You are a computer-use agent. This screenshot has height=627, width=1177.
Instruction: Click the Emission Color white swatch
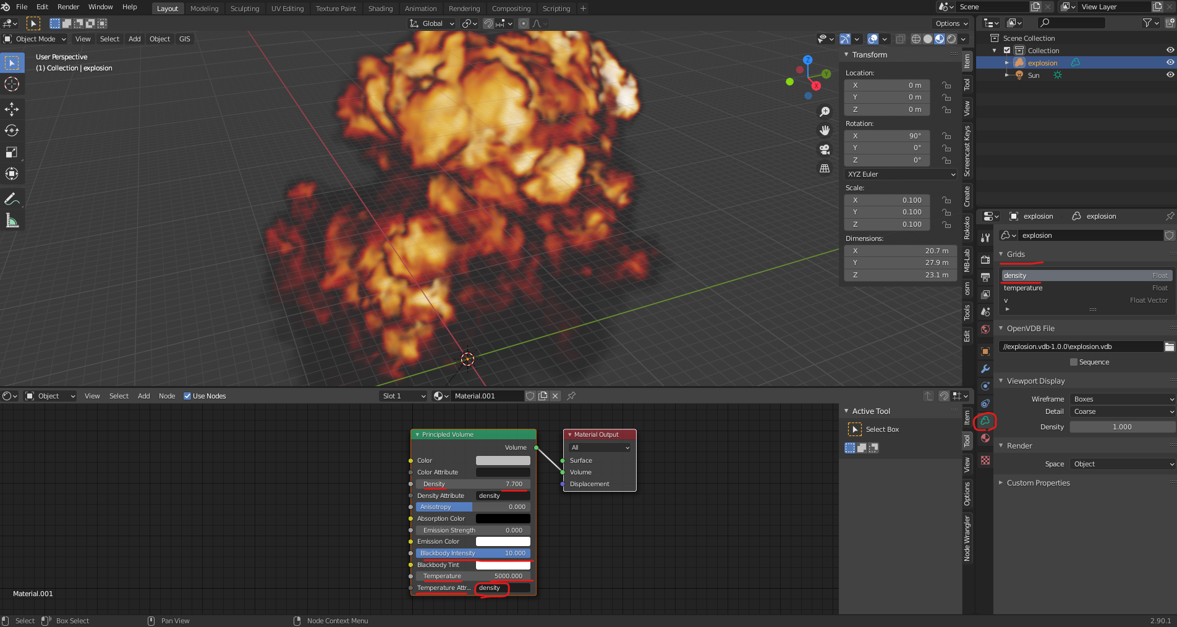click(503, 542)
